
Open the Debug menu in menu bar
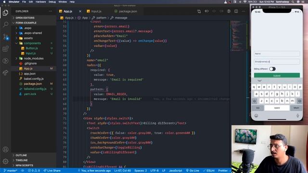tap(52, 2)
